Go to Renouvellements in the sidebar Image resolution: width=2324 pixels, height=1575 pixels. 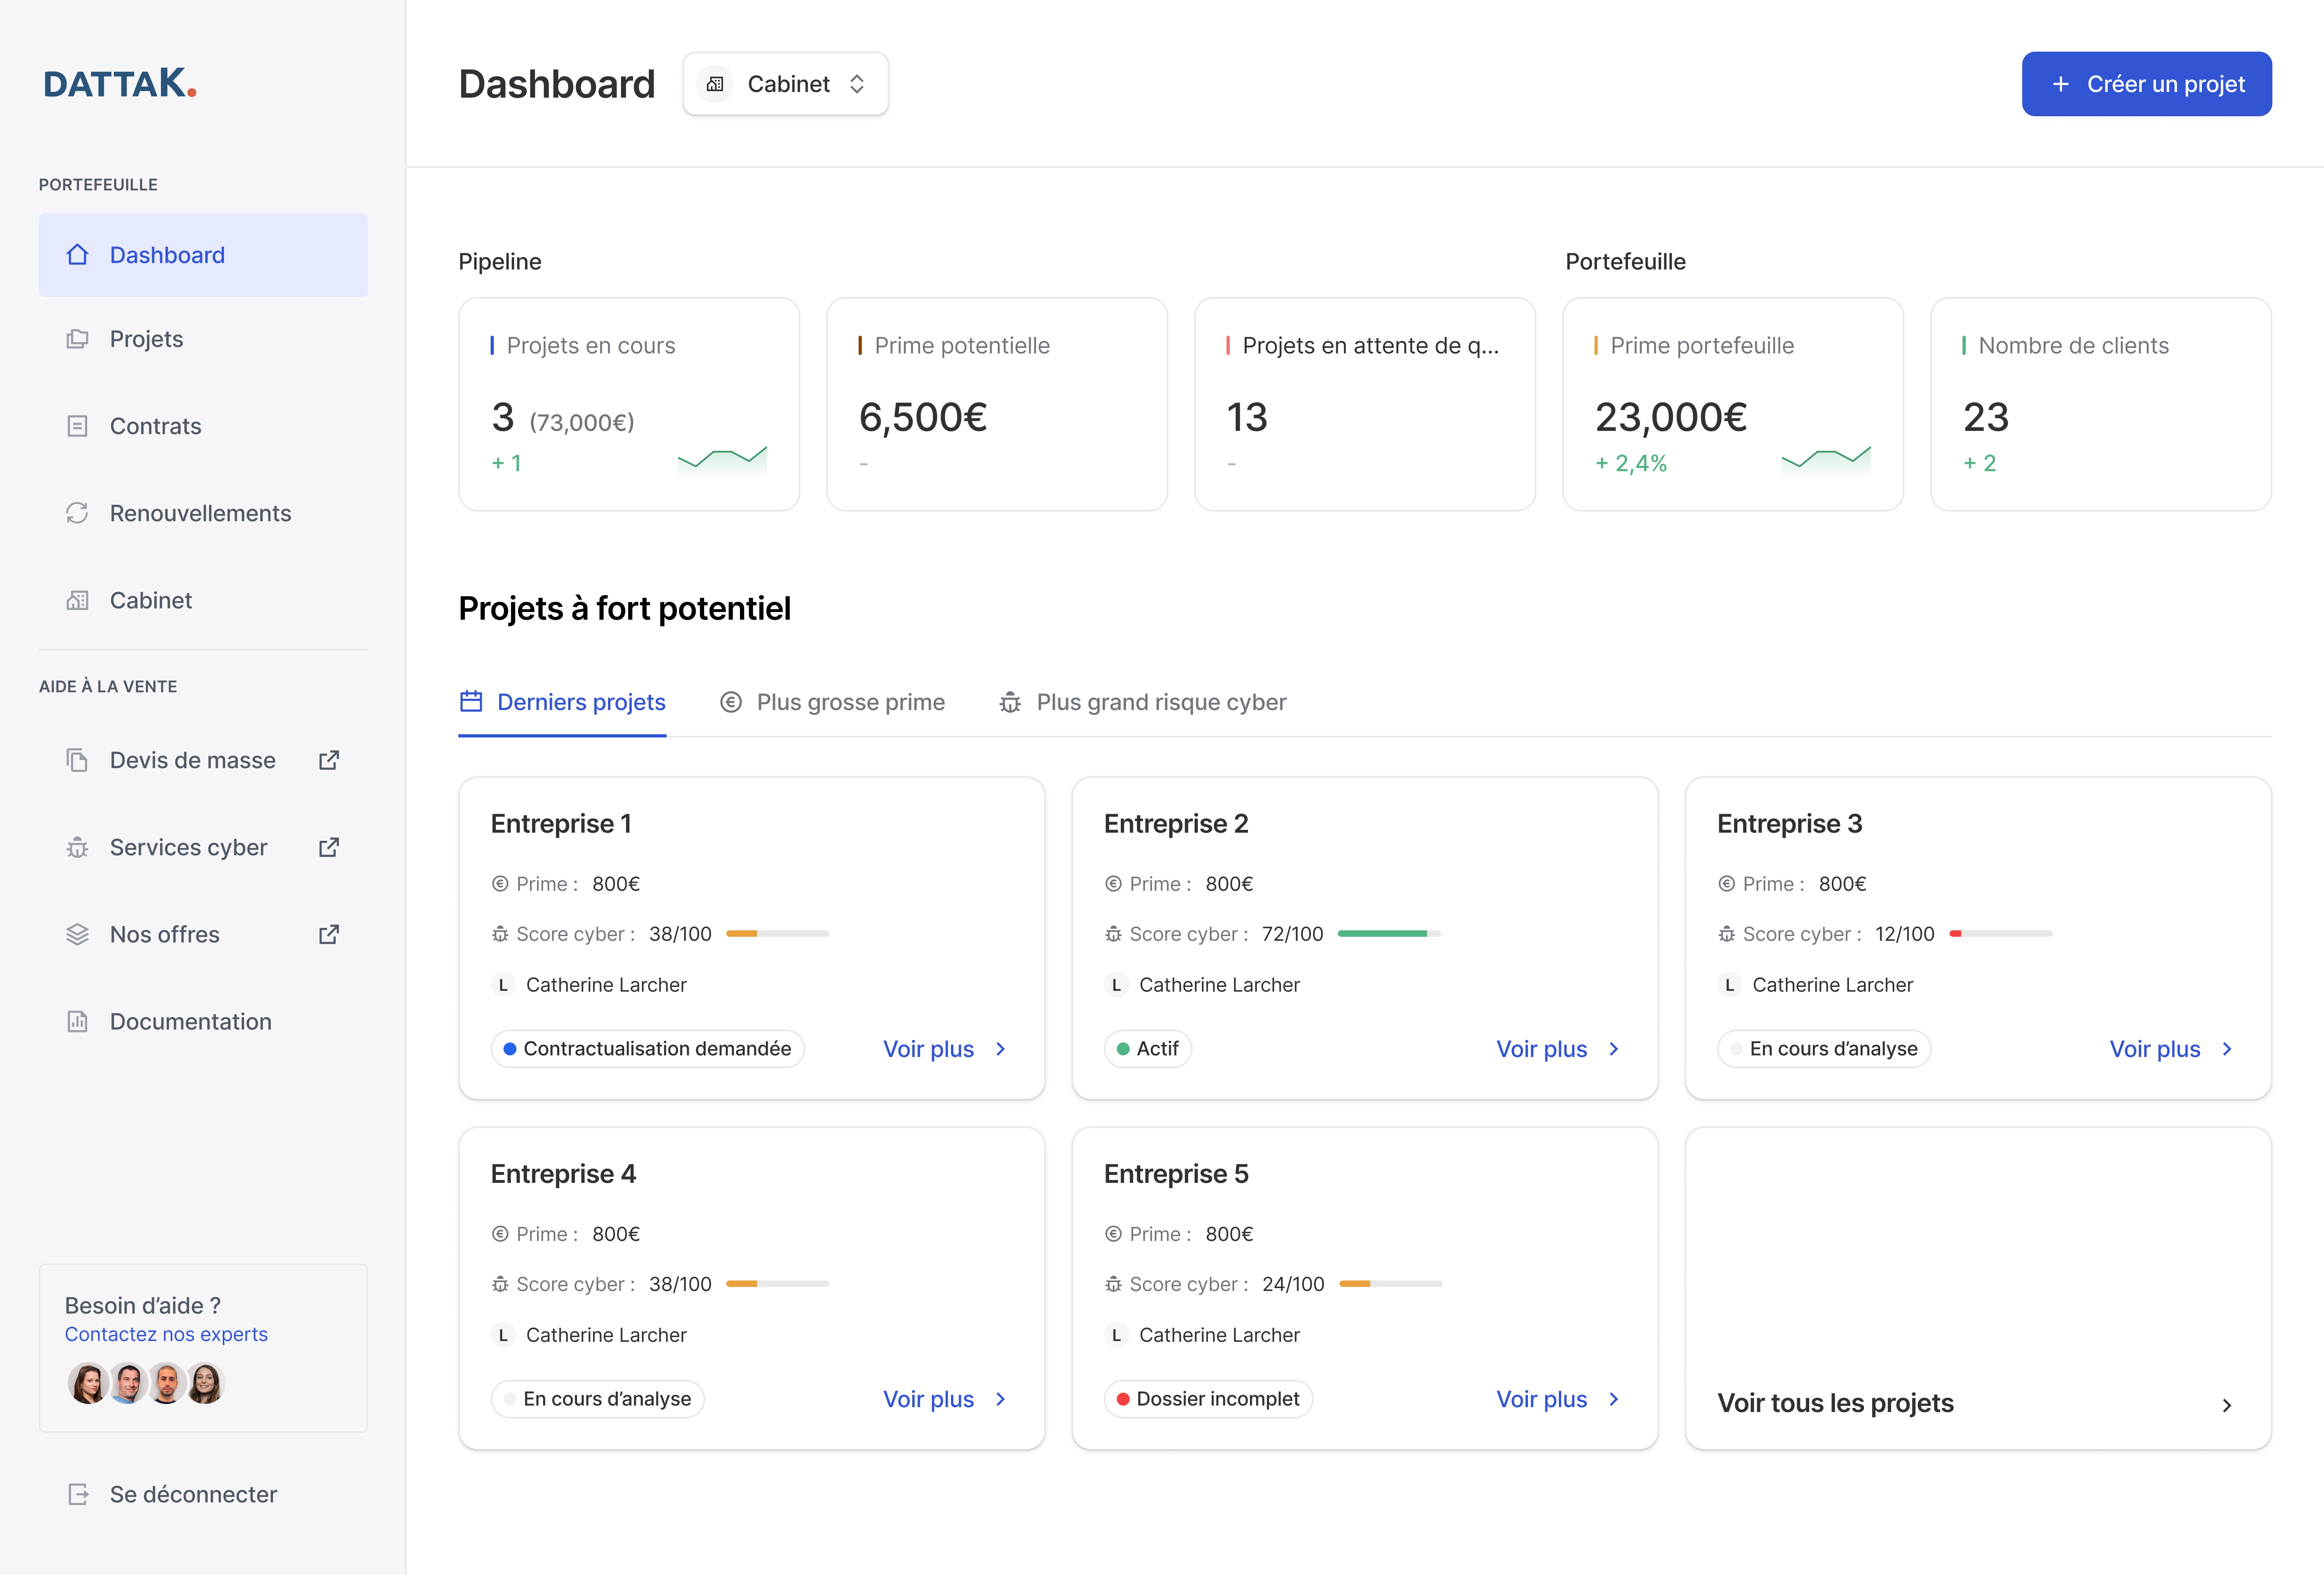point(203,513)
